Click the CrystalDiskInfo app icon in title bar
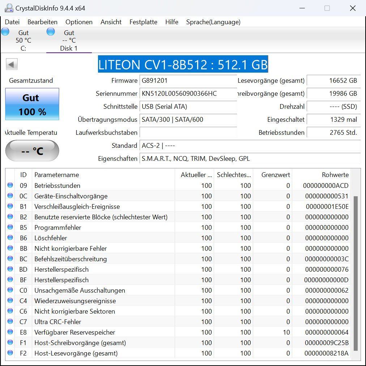The image size is (366, 366). (x=9, y=8)
